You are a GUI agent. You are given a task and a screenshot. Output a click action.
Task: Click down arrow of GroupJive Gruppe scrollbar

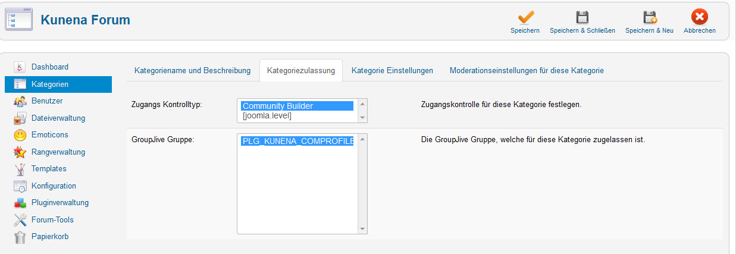pos(362,229)
